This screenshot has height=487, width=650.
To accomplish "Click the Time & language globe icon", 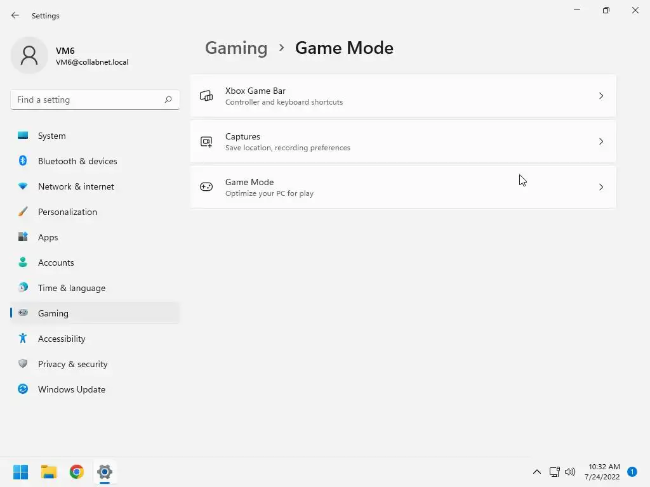I will [23, 287].
